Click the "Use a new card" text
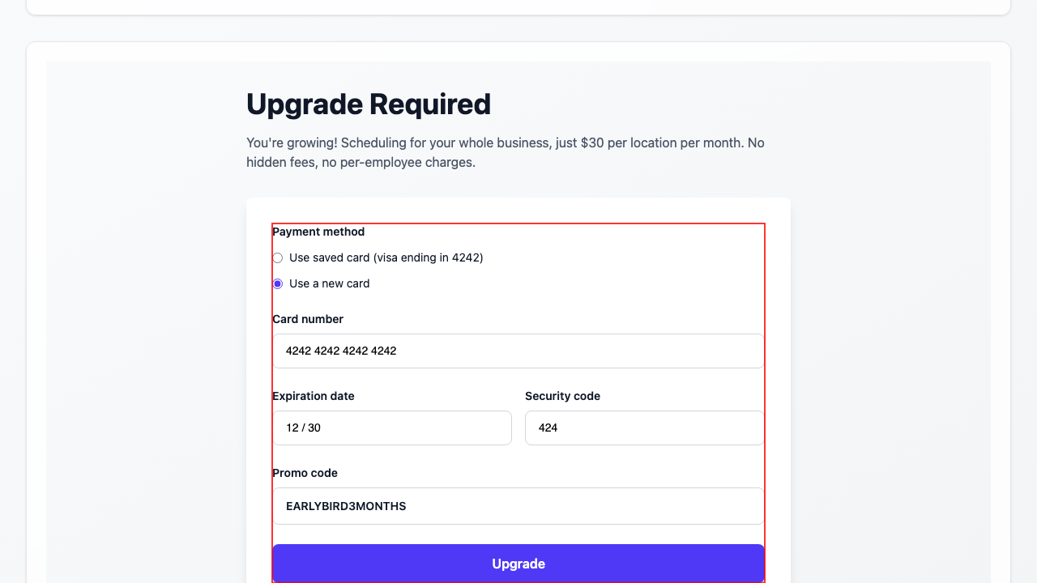 pyautogui.click(x=329, y=283)
